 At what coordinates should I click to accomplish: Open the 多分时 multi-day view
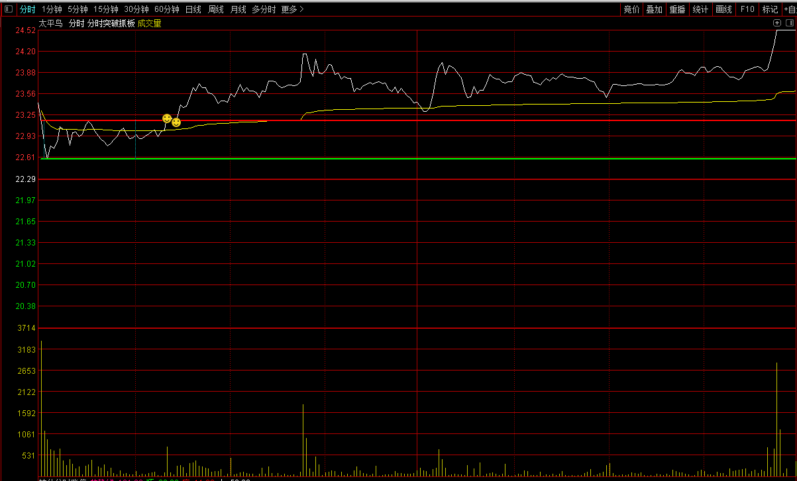[264, 9]
